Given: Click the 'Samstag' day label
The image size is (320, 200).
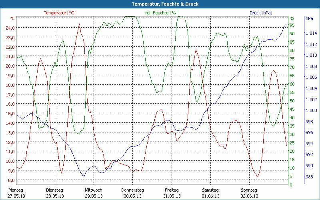Looking at the screenshot, I should point(210,190).
